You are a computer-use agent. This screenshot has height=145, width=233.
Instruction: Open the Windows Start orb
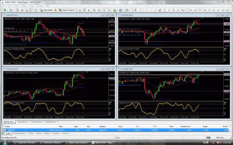pos(4,143)
